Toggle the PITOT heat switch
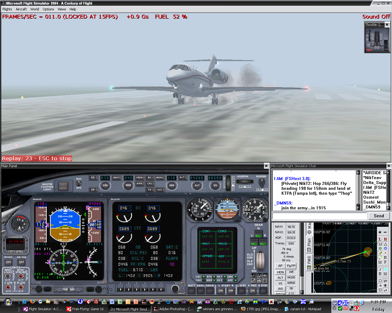The width and height of the screenshot is (392, 313). [x=9, y=262]
